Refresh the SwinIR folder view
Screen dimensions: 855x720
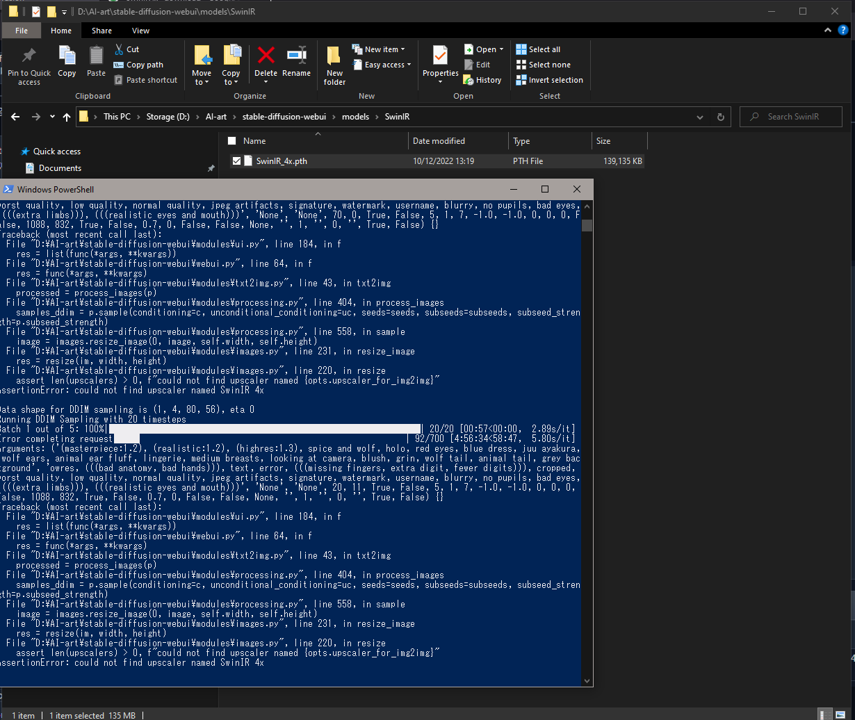tap(720, 117)
